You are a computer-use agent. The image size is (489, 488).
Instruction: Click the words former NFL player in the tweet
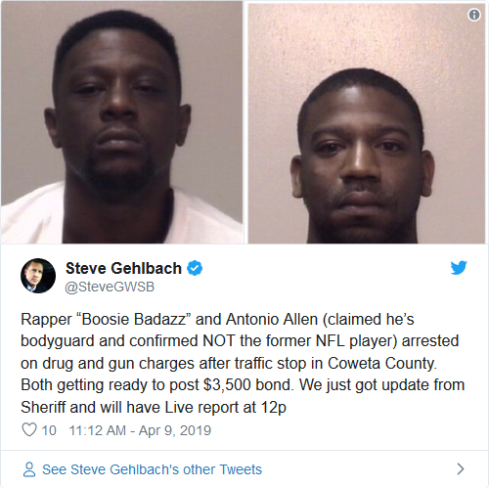click(x=332, y=341)
